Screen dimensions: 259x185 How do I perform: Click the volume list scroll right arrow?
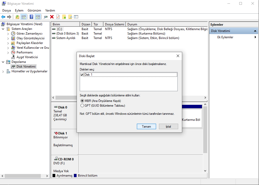coord(205,98)
